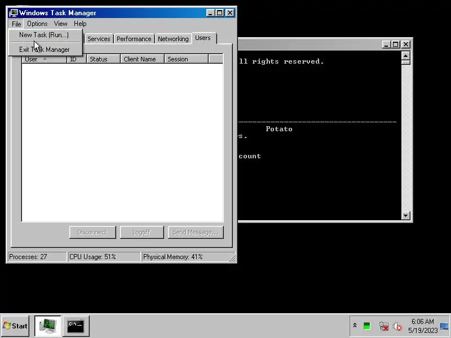Maximize the Windows Task Manager window
451x338 pixels.
point(220,13)
